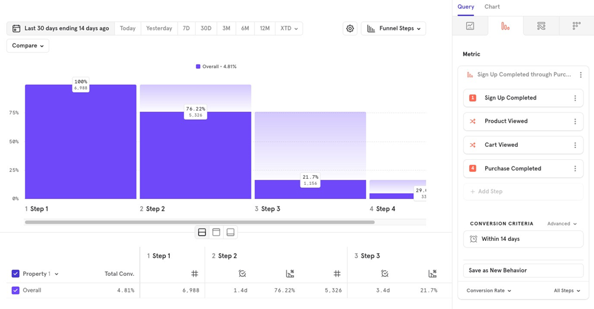This screenshot has height=309, width=594.
Task: Select the split view layout icon
Action: [x=202, y=232]
